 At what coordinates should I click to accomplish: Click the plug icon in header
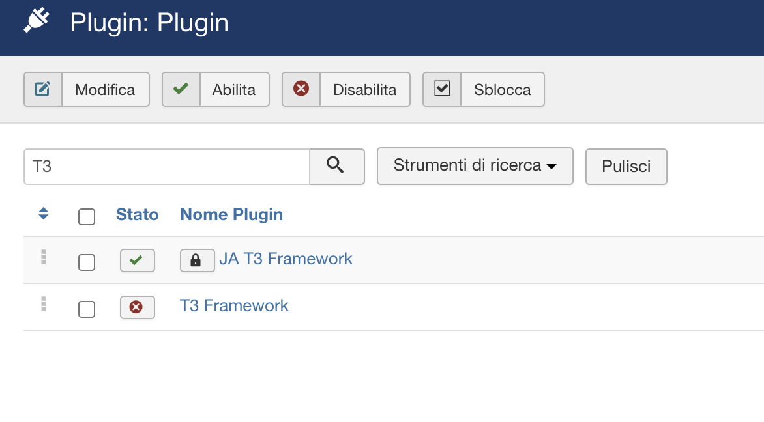pos(37,22)
